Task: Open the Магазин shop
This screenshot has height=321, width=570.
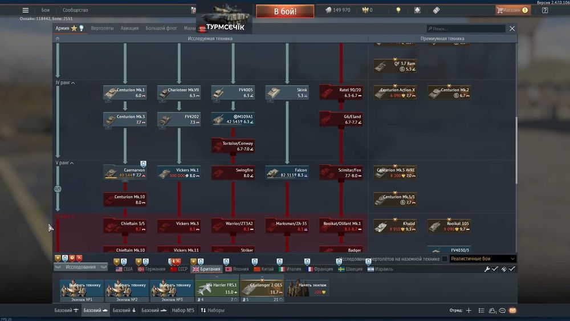Action: [512, 10]
